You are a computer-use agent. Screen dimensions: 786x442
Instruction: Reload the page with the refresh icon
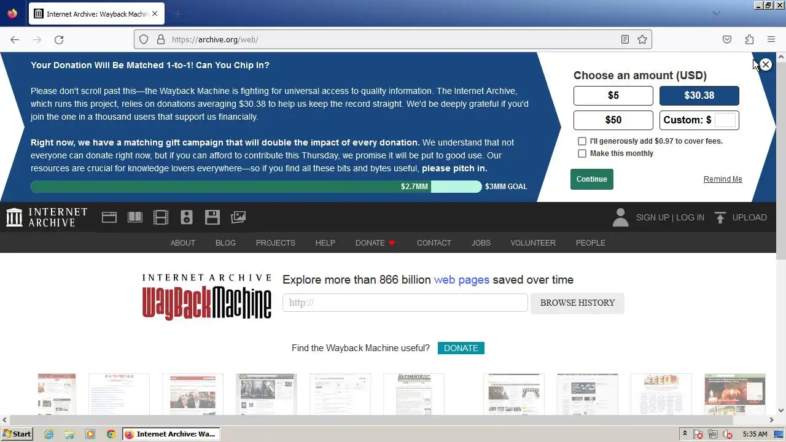pyautogui.click(x=59, y=39)
